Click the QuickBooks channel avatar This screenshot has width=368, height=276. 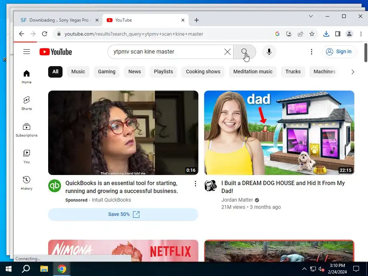[55, 186]
